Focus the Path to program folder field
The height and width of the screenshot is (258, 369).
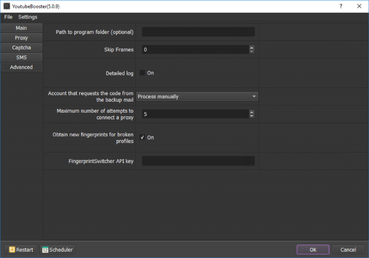coord(198,32)
